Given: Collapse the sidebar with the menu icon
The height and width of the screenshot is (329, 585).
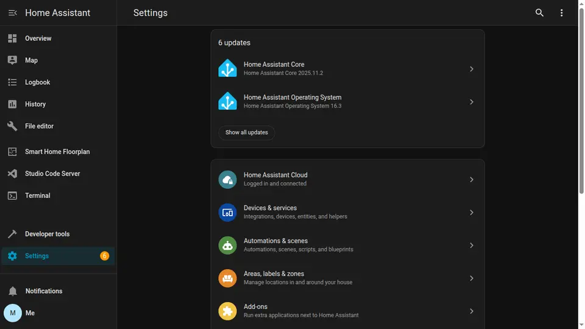Looking at the screenshot, I should click(x=12, y=13).
